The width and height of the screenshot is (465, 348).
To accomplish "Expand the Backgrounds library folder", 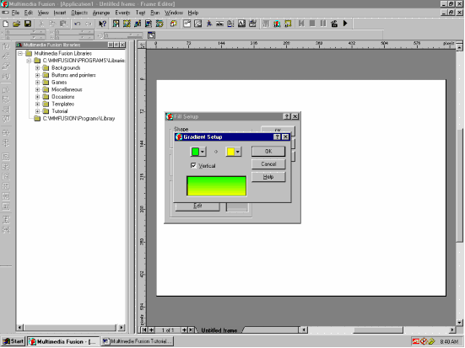I will tap(37, 67).
